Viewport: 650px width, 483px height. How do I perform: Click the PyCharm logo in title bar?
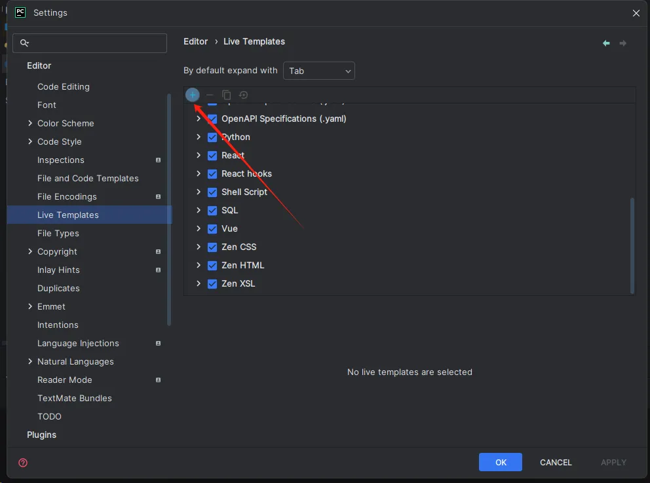(20, 12)
